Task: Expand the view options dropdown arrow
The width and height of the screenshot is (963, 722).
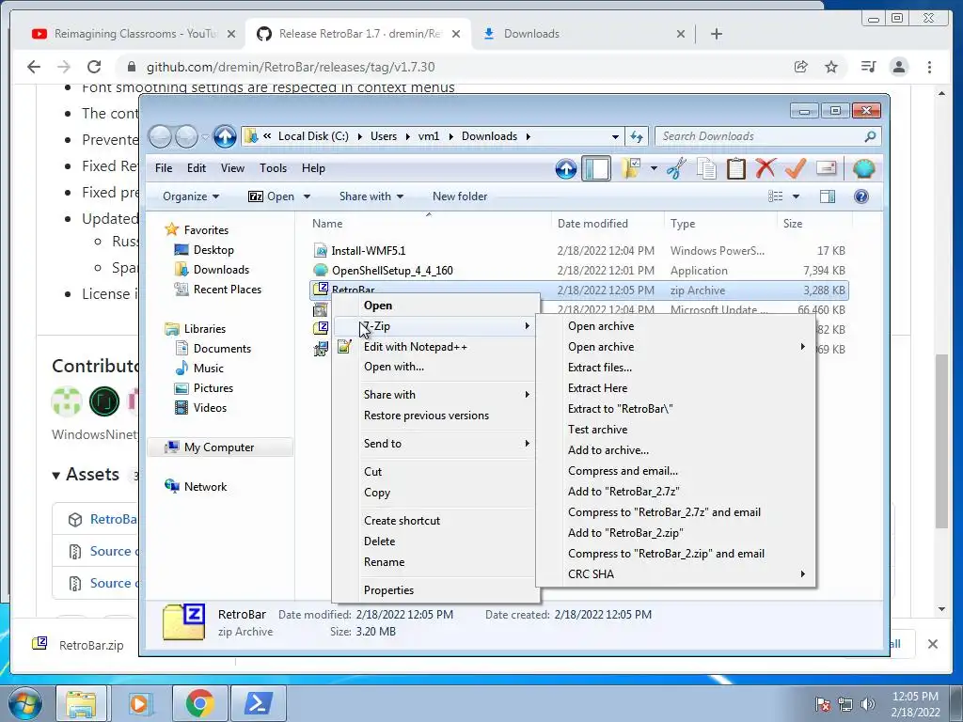Action: pos(796,196)
